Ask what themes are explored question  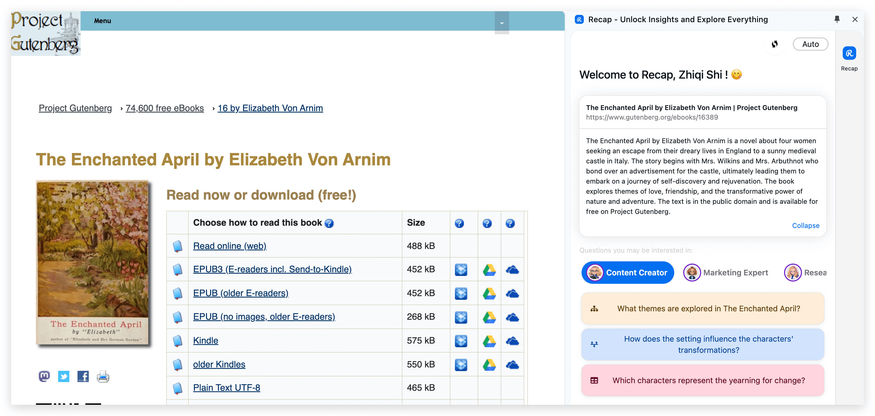tap(703, 308)
